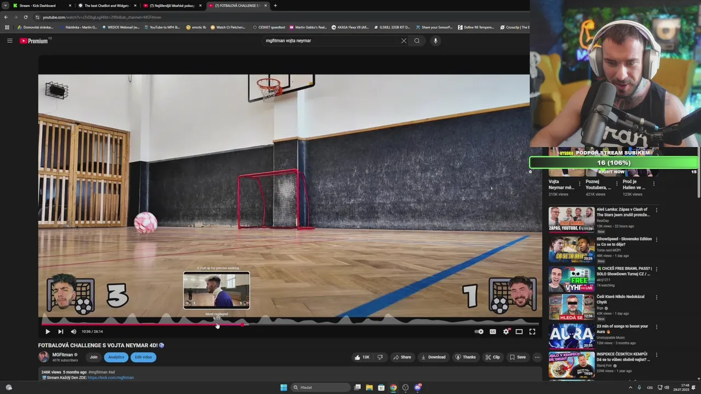Open the MGFitman channel name link
Screen dimensions: 701x394
tap(62, 355)
